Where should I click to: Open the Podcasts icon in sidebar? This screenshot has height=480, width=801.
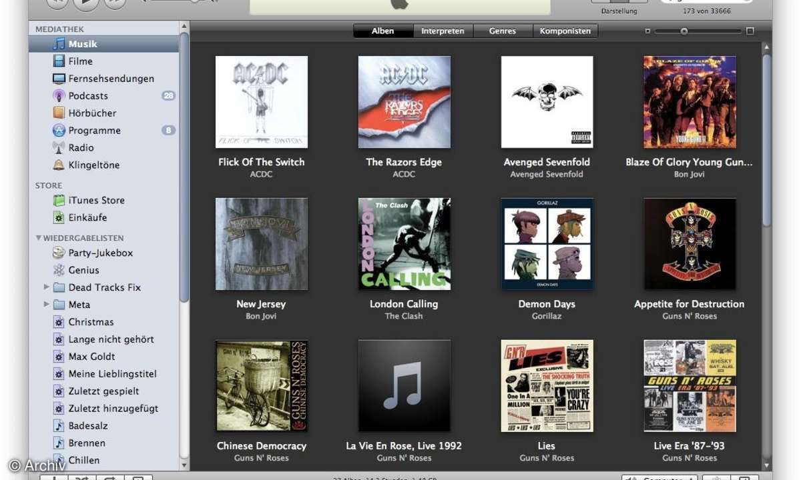59,96
